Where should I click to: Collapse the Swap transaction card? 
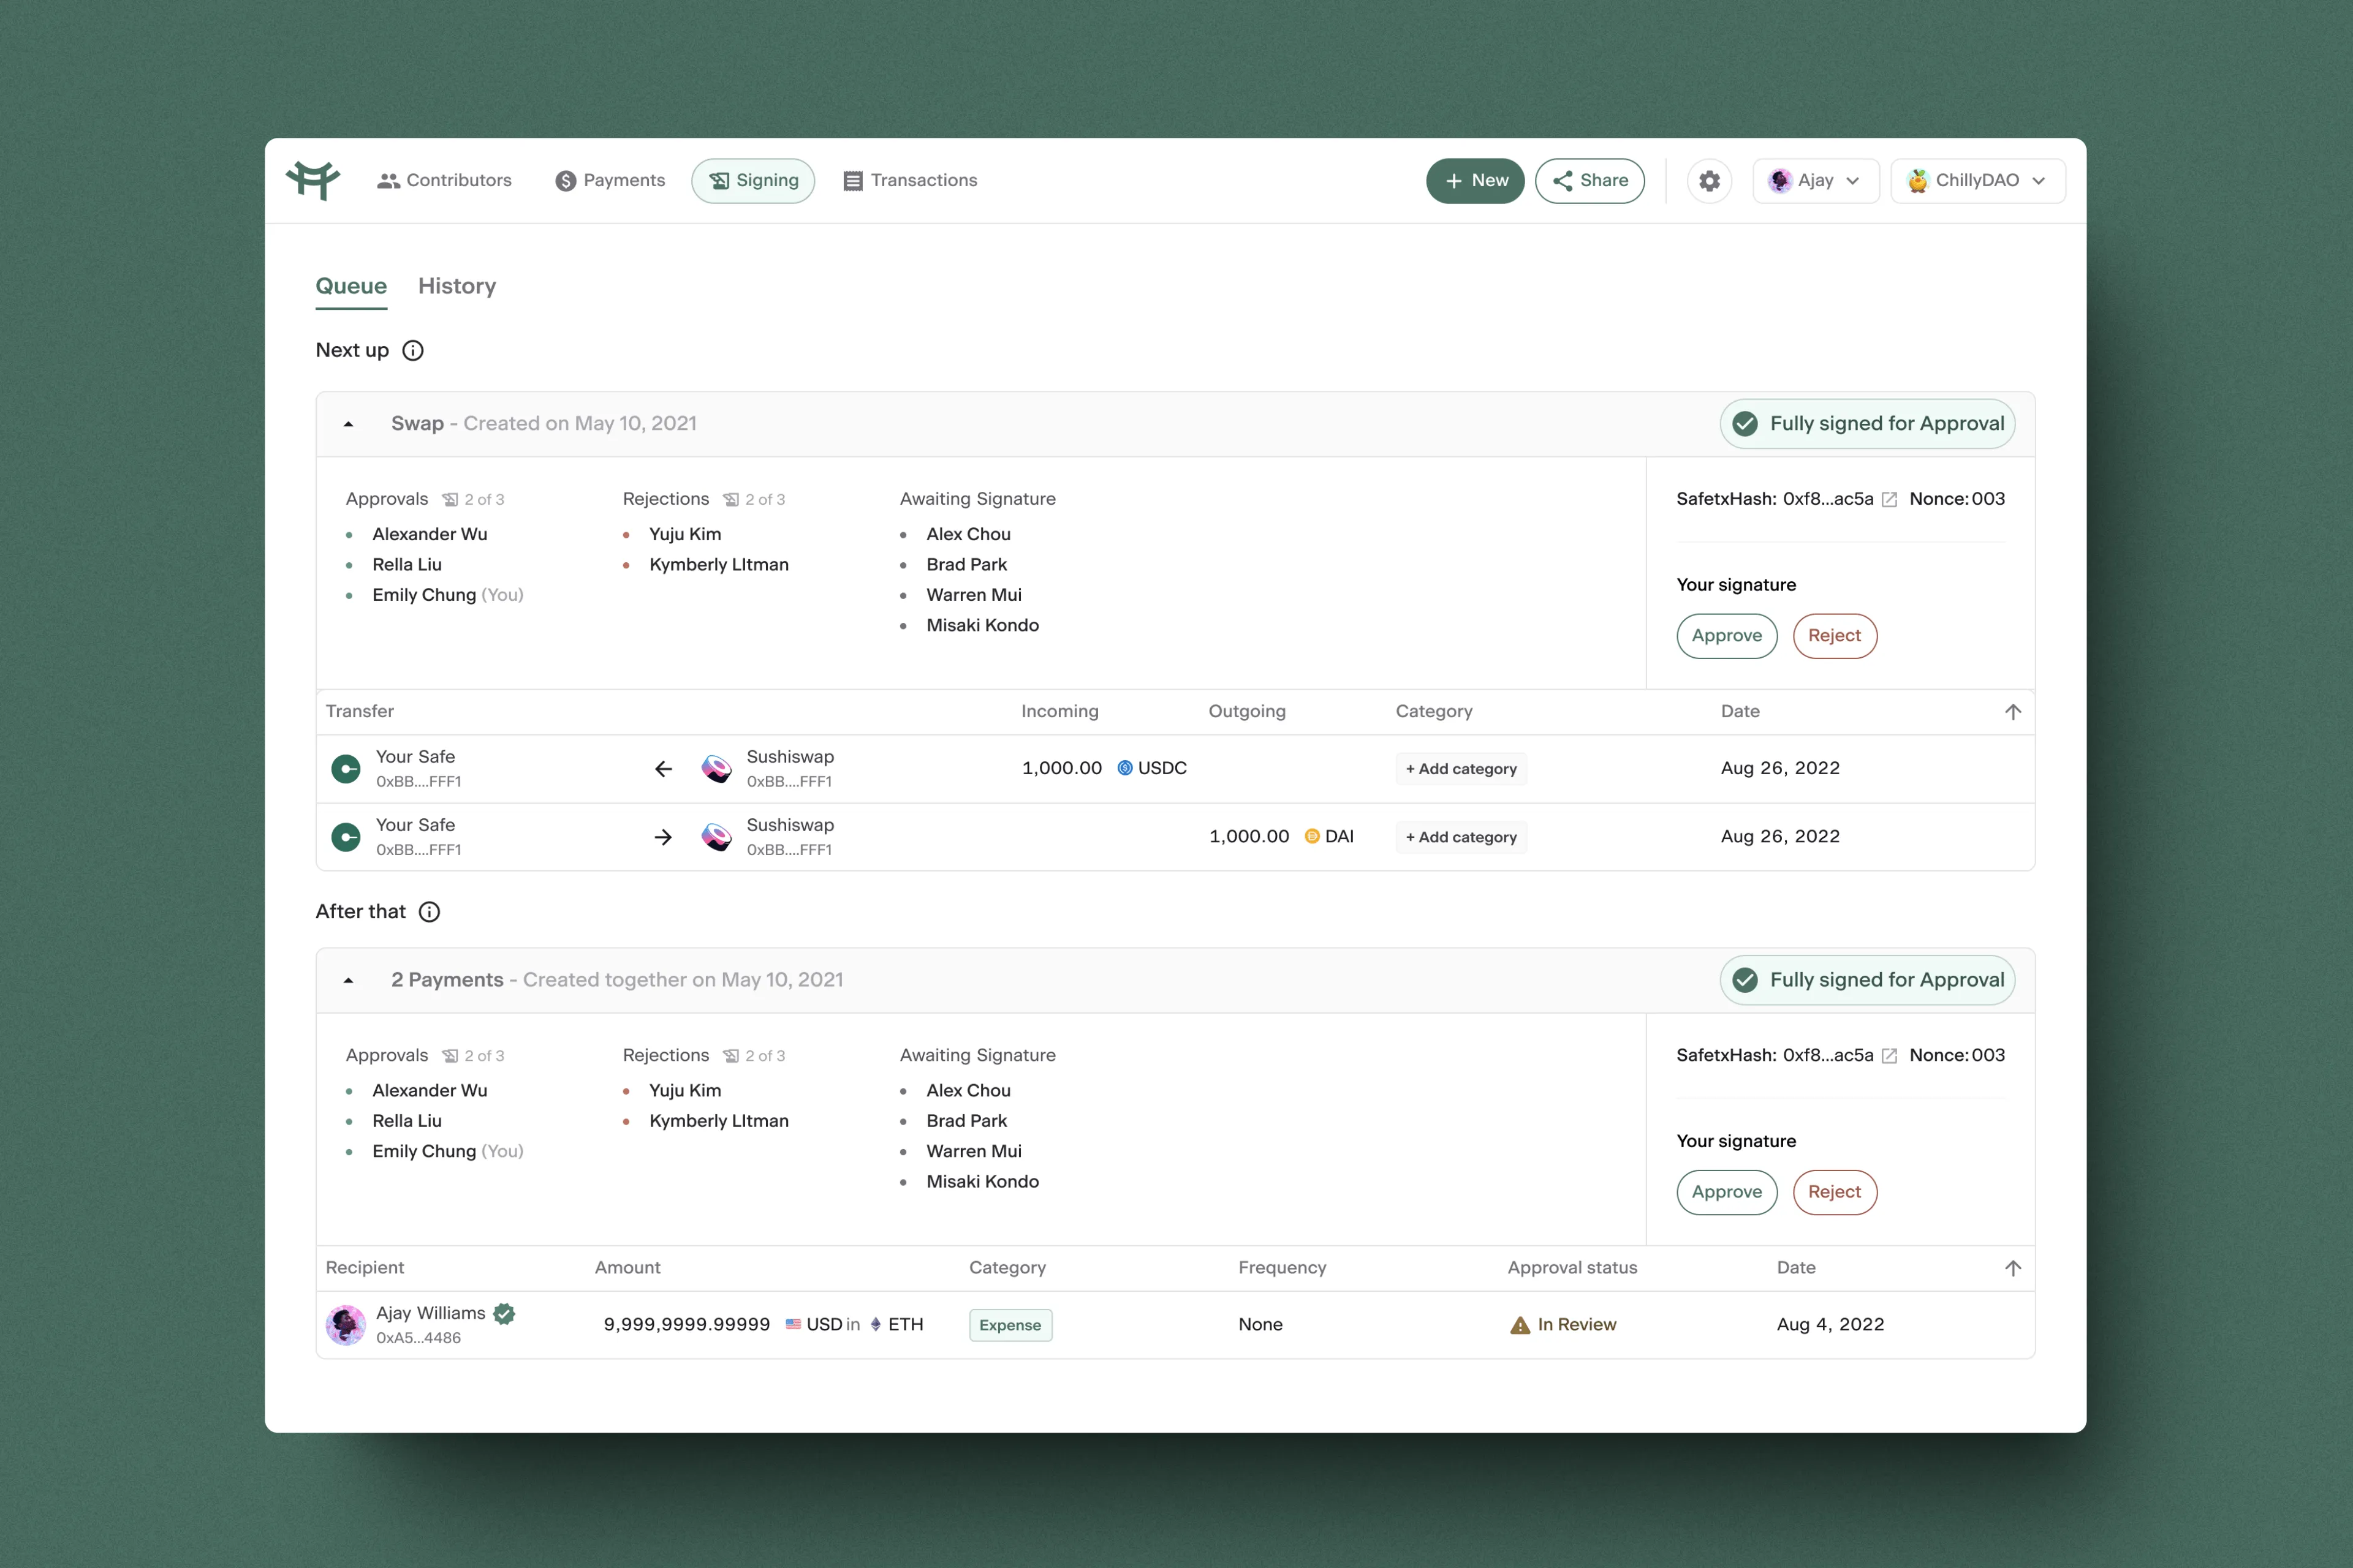click(348, 424)
